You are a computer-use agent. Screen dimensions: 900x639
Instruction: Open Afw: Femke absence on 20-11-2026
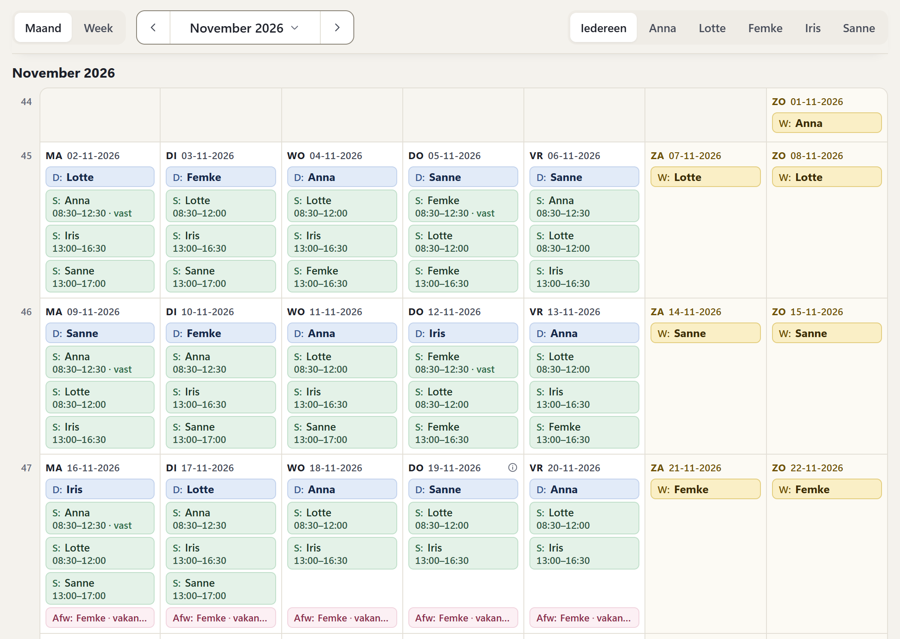[x=584, y=618]
